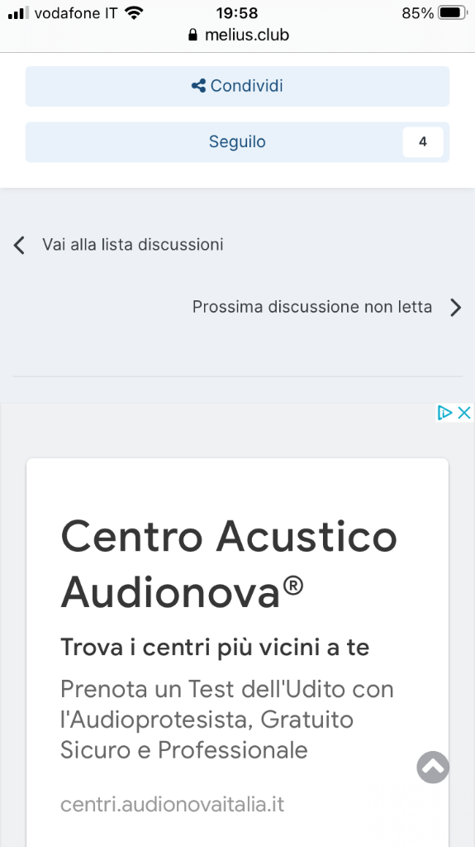Click Trova i centri più vicini a te
The width and height of the screenshot is (475, 847).
[215, 647]
